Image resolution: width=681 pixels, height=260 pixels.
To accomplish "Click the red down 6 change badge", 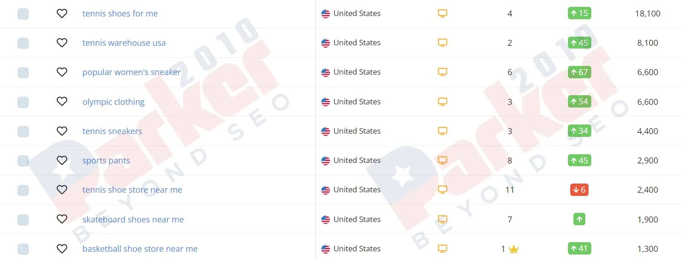I will [x=579, y=190].
